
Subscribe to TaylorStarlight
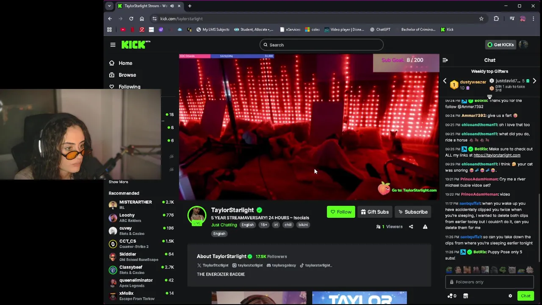[x=413, y=212]
